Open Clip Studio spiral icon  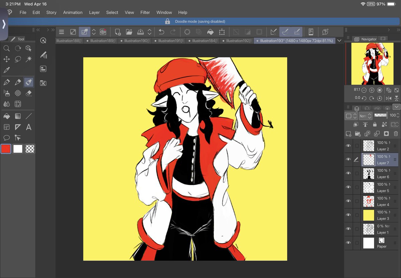point(103,32)
